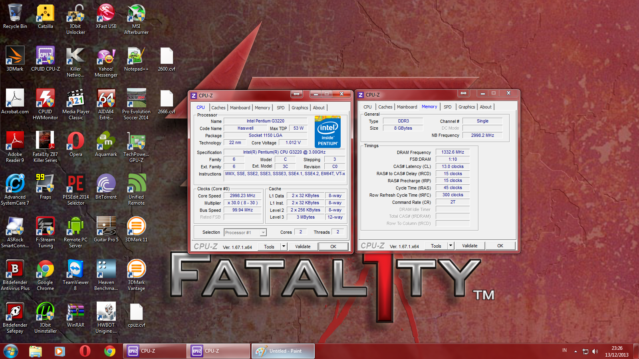Viewport: 639px width, 359px height.
Task: Open SPD tab in right CPU-Z window
Action: (x=448, y=107)
